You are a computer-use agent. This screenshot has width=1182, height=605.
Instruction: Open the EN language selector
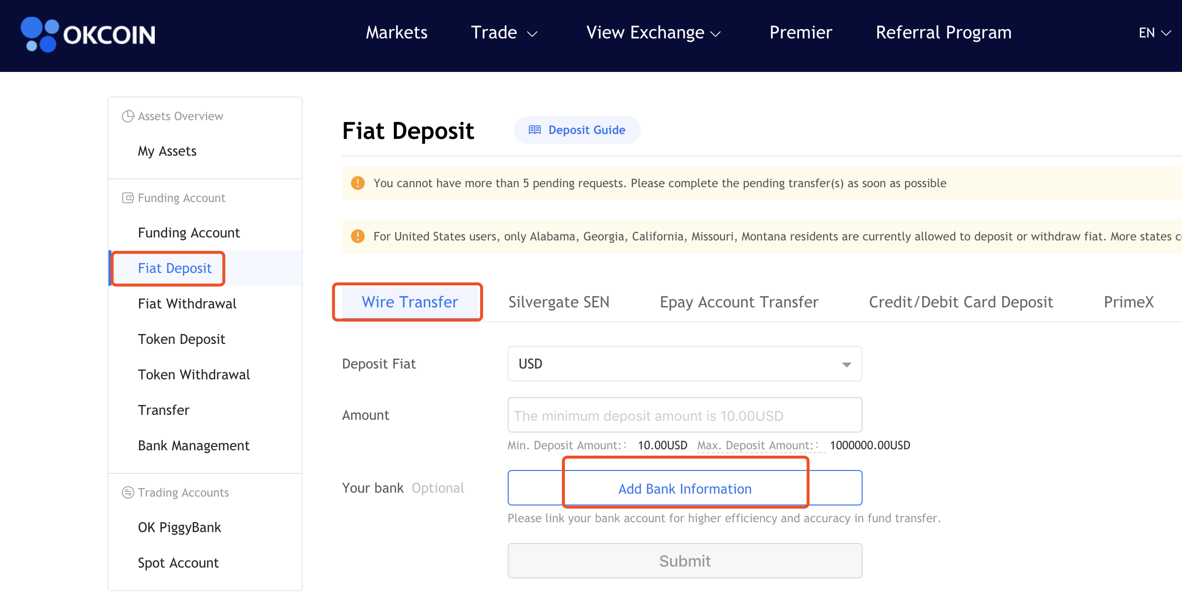click(x=1155, y=33)
